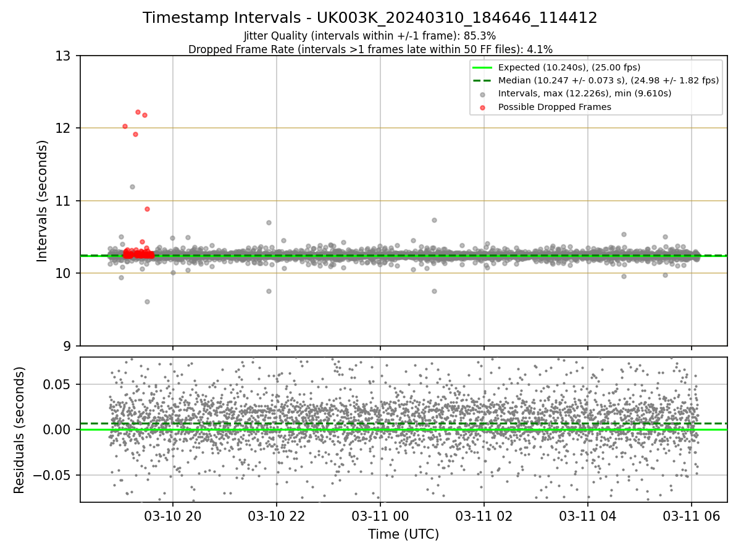Click the lowest gray outlier point near 9.6 s
This screenshot has width=741, height=556.
click(147, 301)
